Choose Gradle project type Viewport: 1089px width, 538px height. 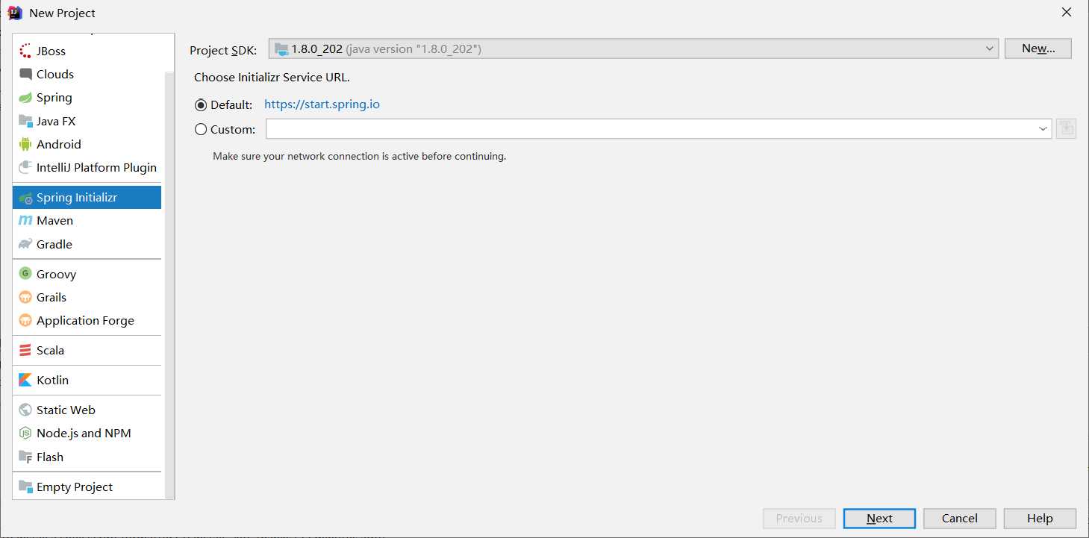[87, 244]
